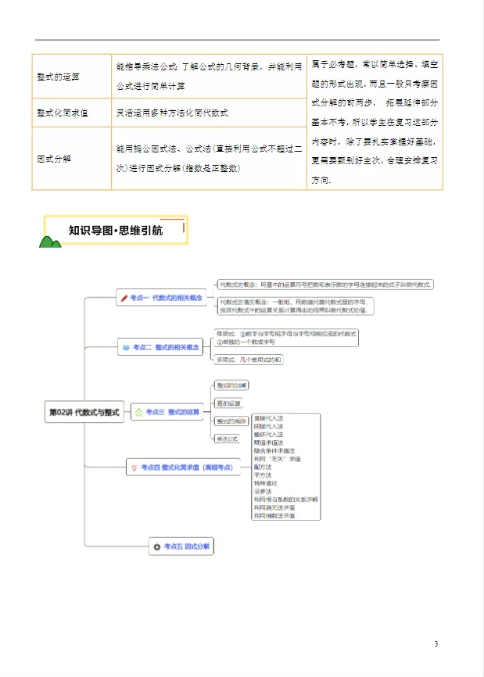Click the node text 考点四 整式化简求值（高频考点）
The image size is (484, 677).
(x=187, y=467)
